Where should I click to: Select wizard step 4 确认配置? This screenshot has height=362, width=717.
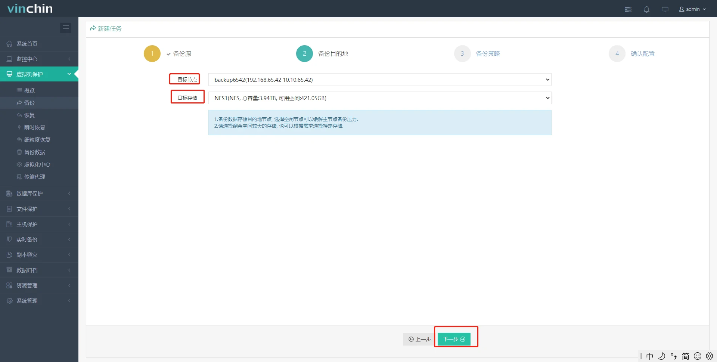click(632, 54)
